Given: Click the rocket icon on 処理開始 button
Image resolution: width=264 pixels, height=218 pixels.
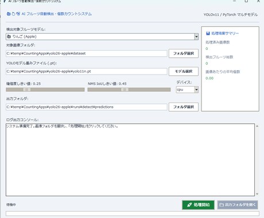Looking at the screenshot, I should point(189,205).
